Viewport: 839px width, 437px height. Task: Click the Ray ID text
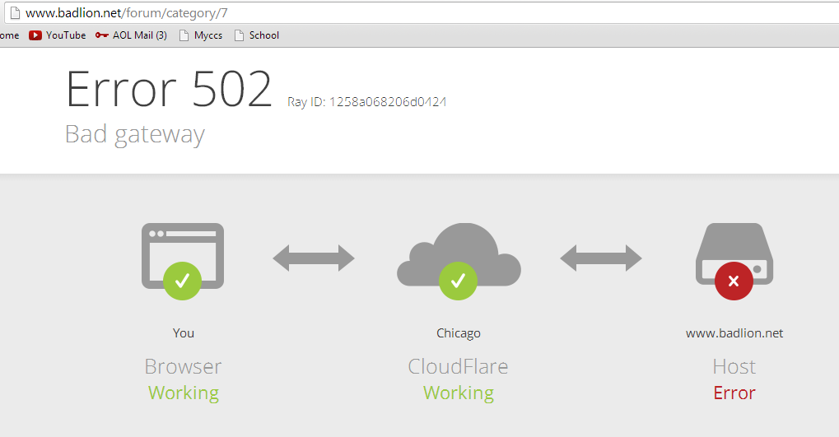pos(366,101)
